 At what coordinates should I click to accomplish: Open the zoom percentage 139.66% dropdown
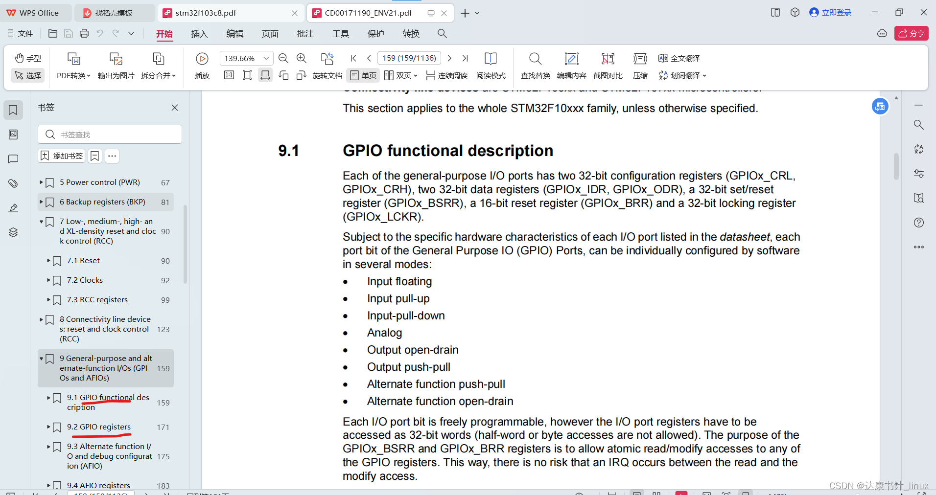click(266, 58)
